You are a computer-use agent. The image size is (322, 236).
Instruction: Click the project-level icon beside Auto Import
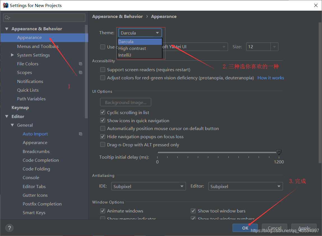pos(80,134)
